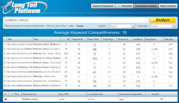
Task: Open the Rank Checker tab
Action: tap(168, 6)
